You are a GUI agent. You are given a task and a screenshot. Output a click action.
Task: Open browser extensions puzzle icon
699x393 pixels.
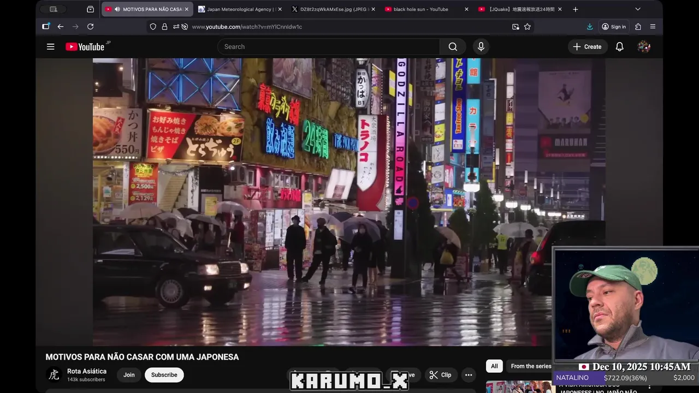point(638,27)
